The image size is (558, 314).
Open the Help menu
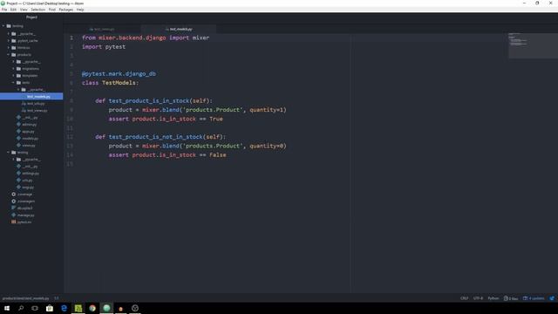point(80,10)
